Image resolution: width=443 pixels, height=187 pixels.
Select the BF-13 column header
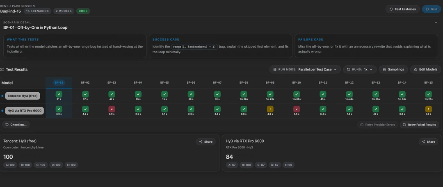tap(376, 83)
